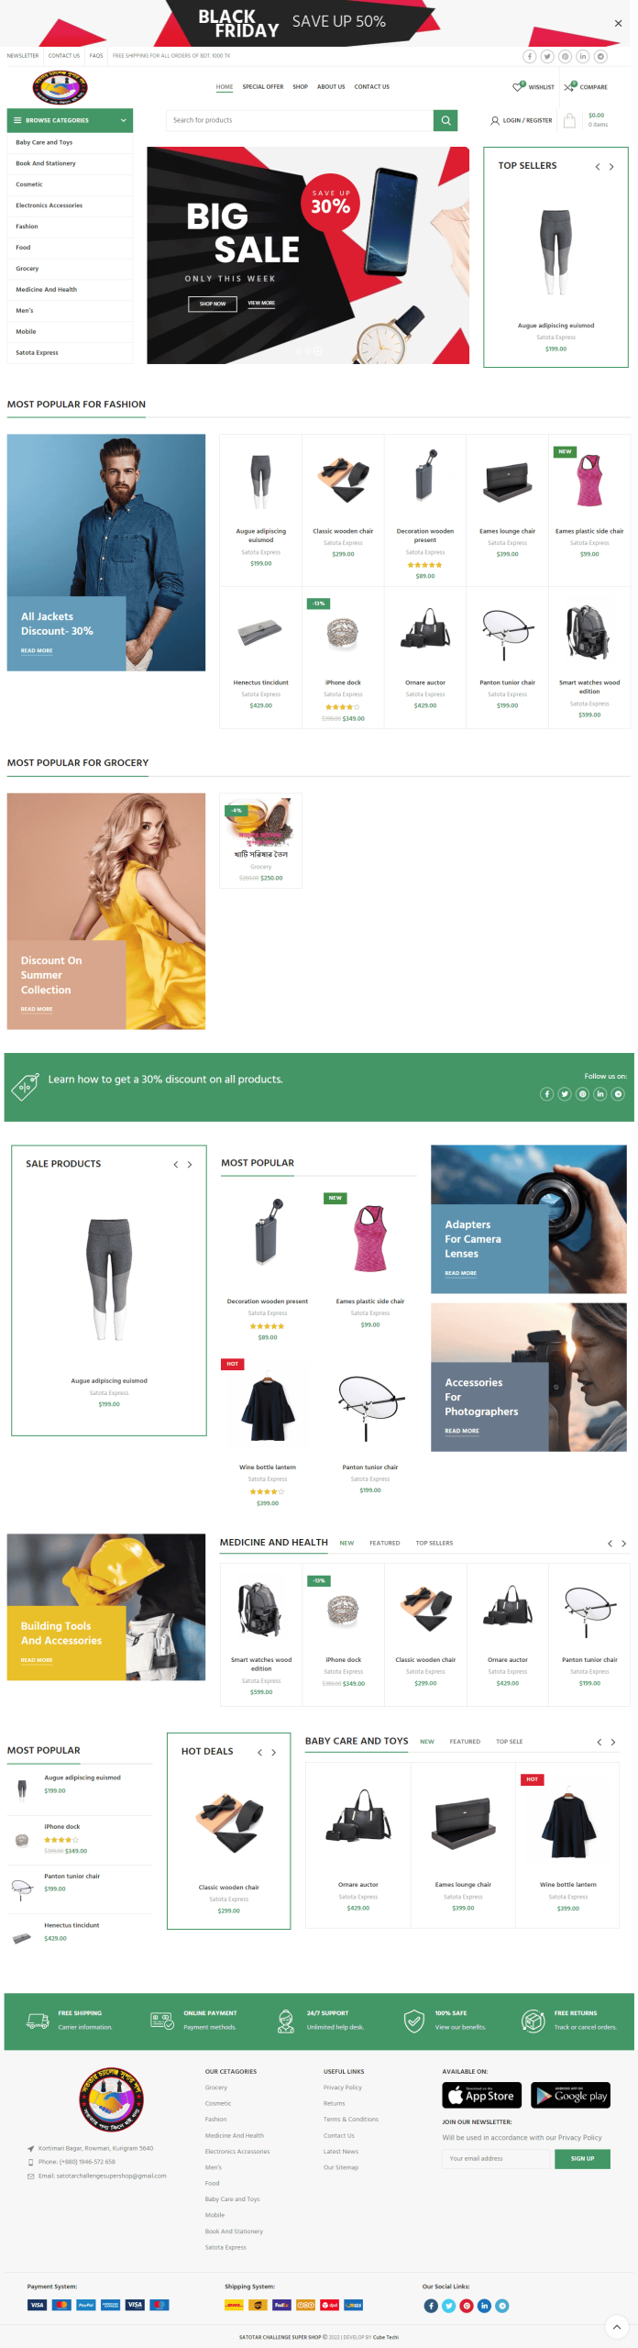
Task: Switch to Featured tab in Medicine and Health
Action: pos(385,1543)
